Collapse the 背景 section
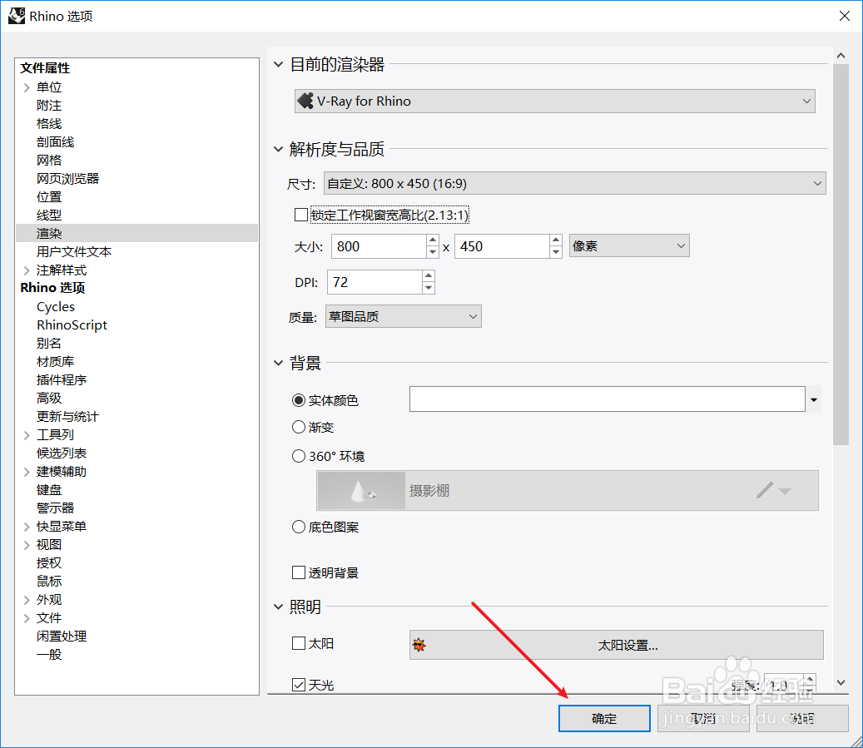Screen dimensions: 863x748 pos(279,363)
